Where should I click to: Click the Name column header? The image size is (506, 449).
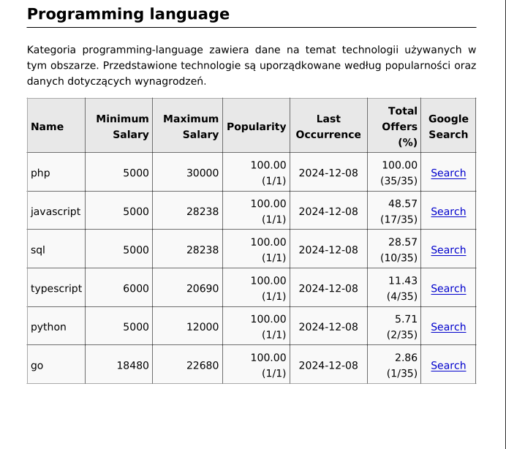(x=48, y=127)
